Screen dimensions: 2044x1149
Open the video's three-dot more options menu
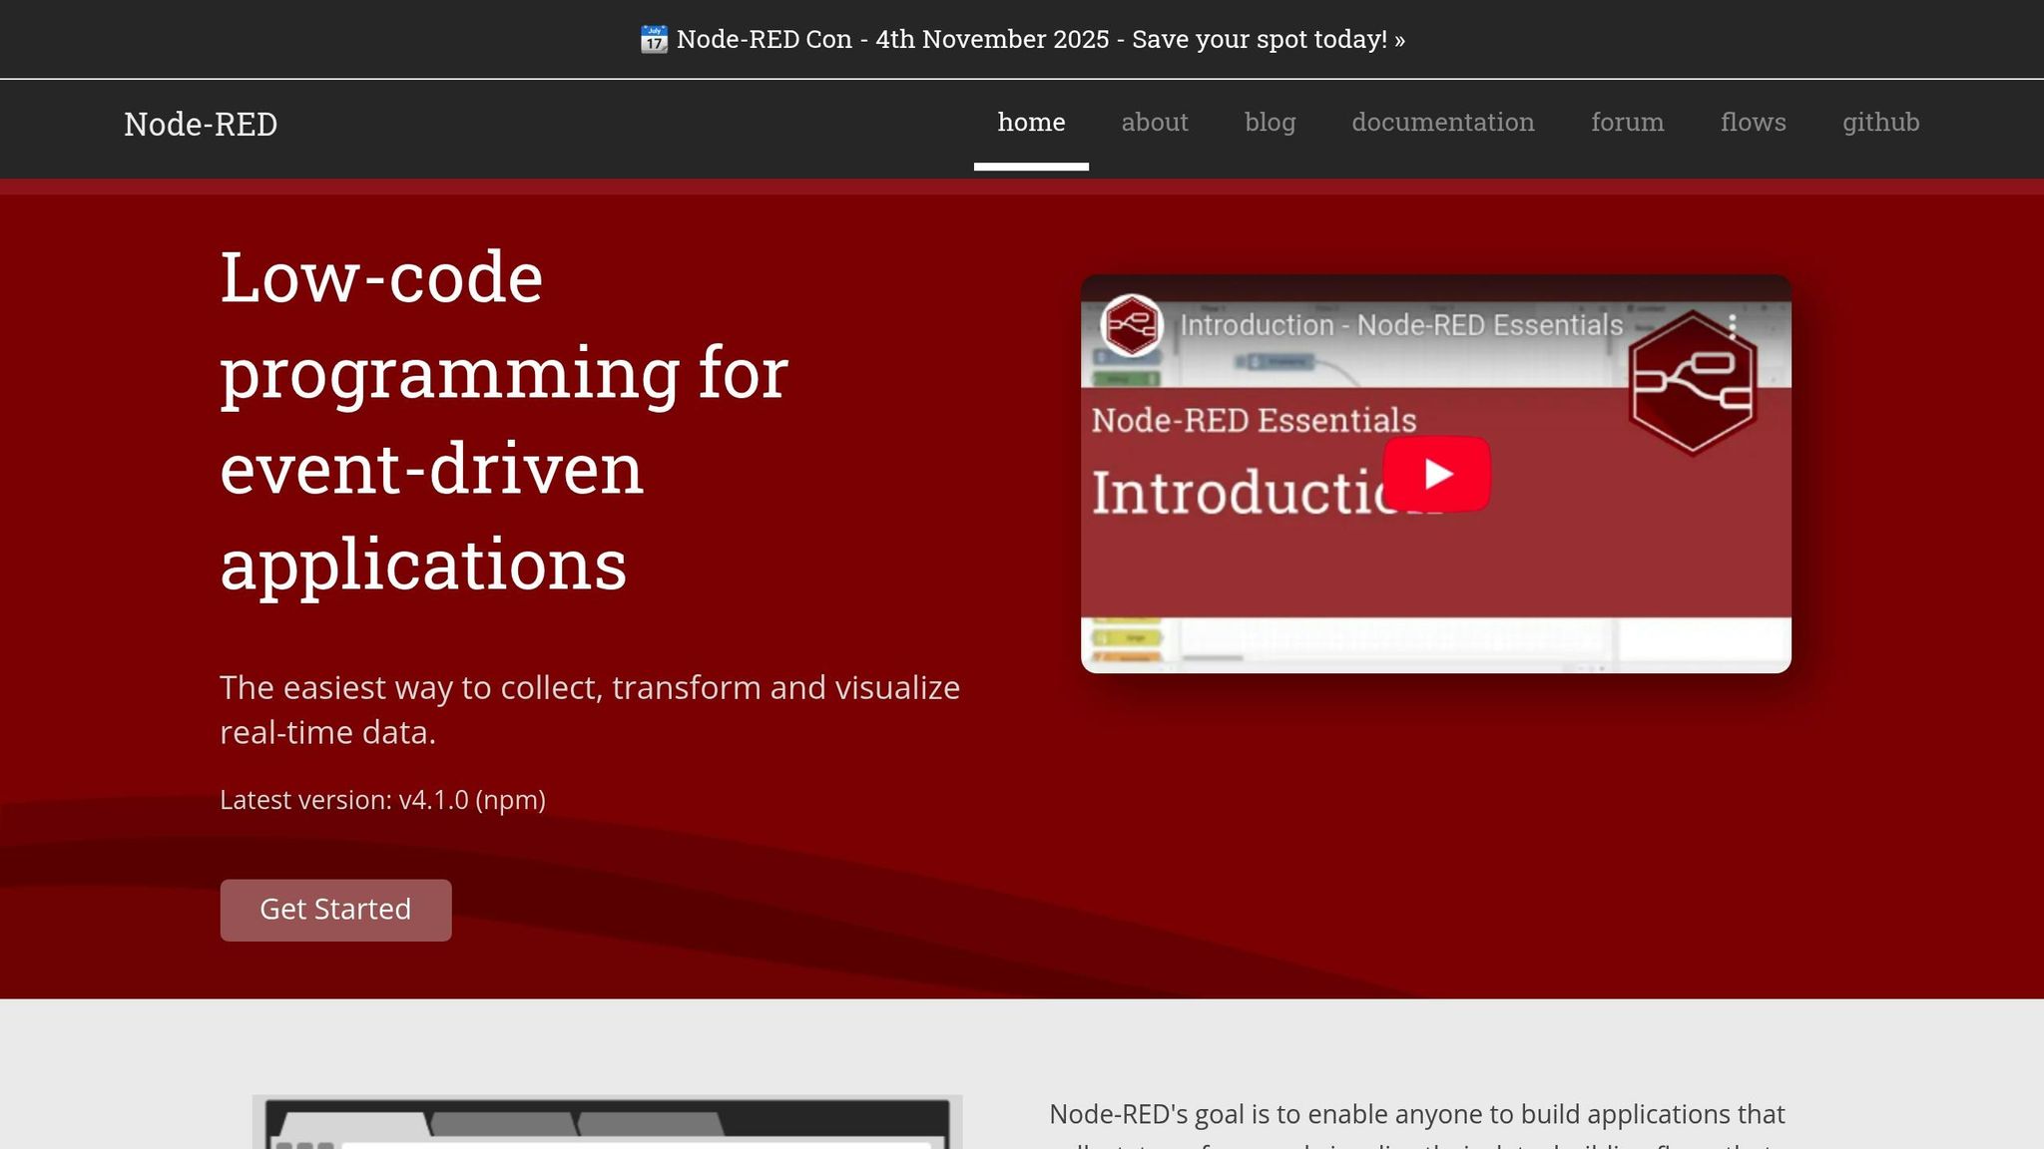(x=1732, y=324)
